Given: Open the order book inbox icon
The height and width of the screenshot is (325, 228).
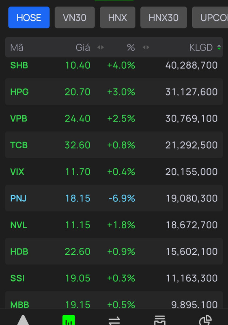Looking at the screenshot, I should tap(160, 320).
